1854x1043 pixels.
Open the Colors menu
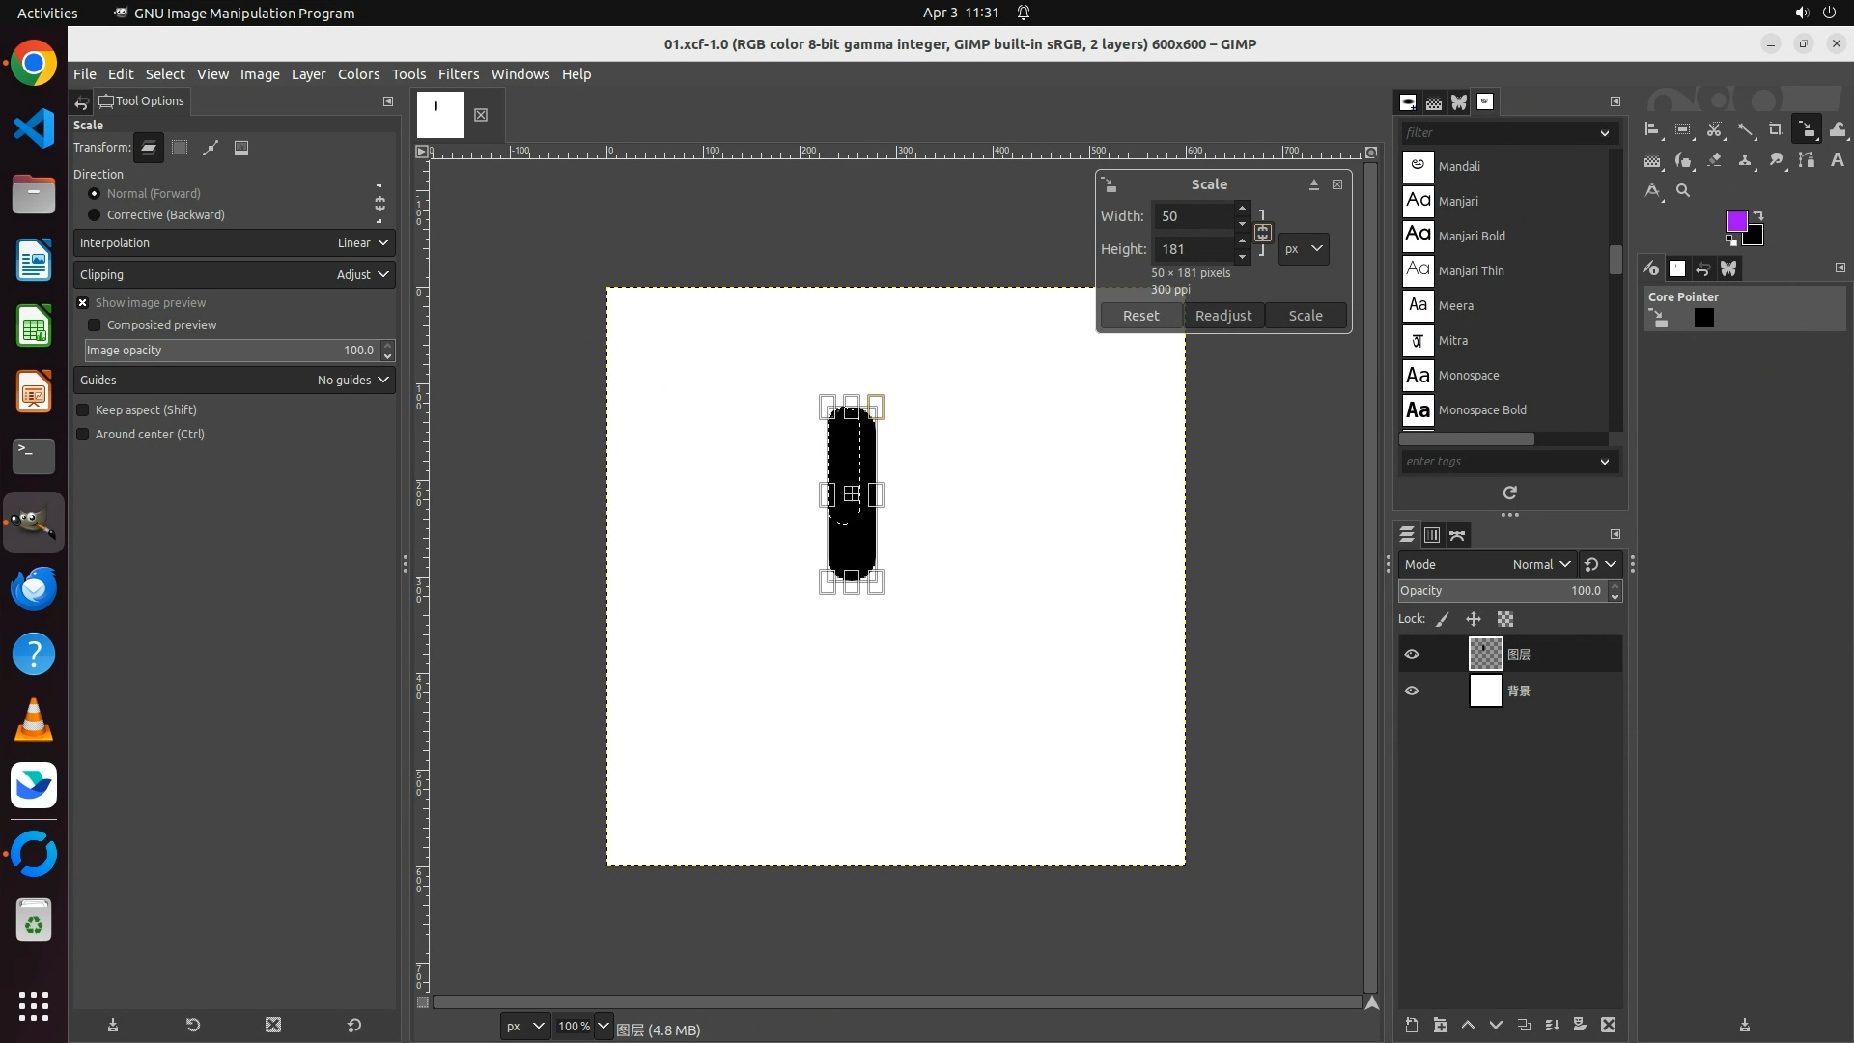click(358, 74)
